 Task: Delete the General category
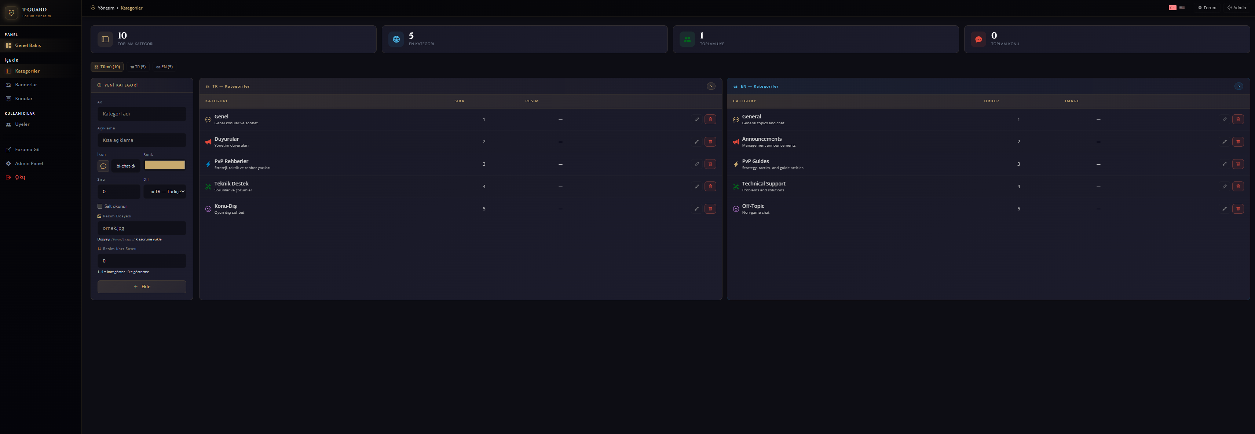[x=1238, y=119]
